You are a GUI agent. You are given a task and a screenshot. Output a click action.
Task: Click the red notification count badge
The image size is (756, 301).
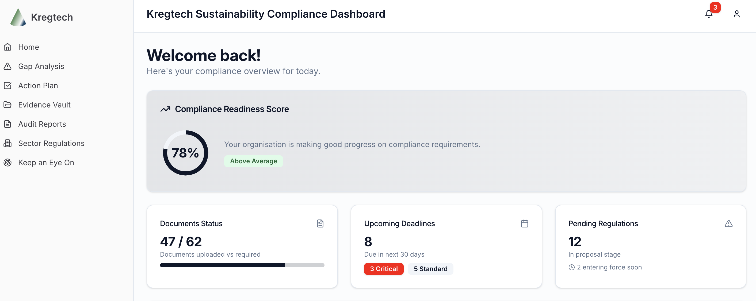click(715, 7)
